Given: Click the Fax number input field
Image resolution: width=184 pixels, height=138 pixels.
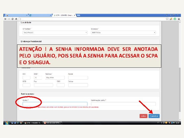Looking at the screenshot, I should pyautogui.click(x=43, y=85).
